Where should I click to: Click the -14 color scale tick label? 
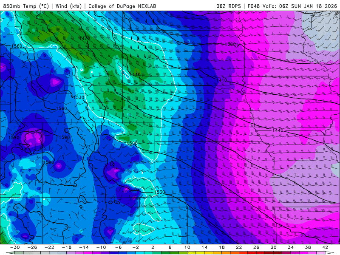click(84, 247)
